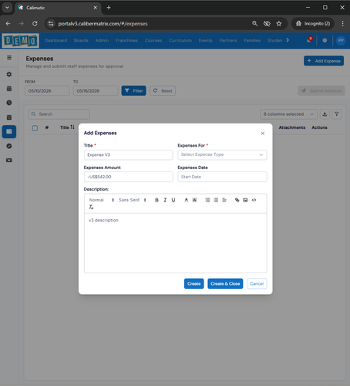Click the bold formatting icon
This screenshot has width=350, height=386.
pyautogui.click(x=156, y=200)
